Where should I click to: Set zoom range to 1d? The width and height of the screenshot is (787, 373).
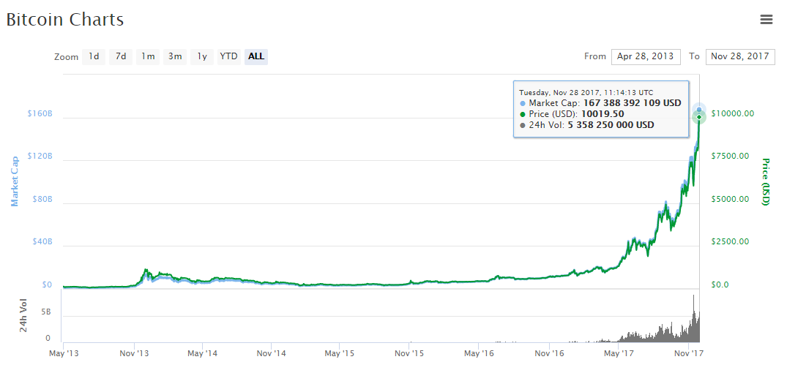click(94, 56)
